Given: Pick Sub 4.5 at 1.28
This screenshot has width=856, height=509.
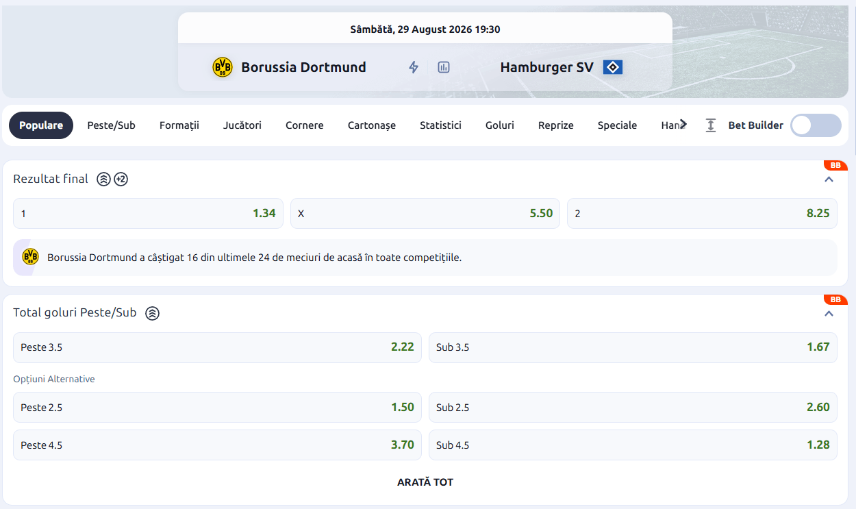Looking at the screenshot, I should (633, 445).
